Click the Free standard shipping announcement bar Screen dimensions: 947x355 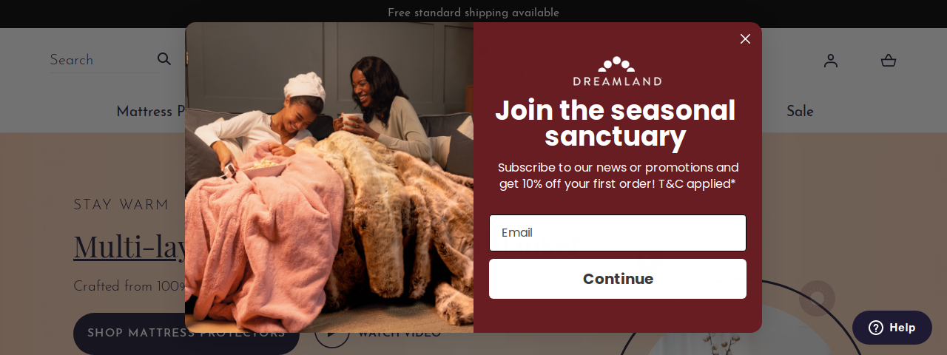pyautogui.click(x=473, y=13)
